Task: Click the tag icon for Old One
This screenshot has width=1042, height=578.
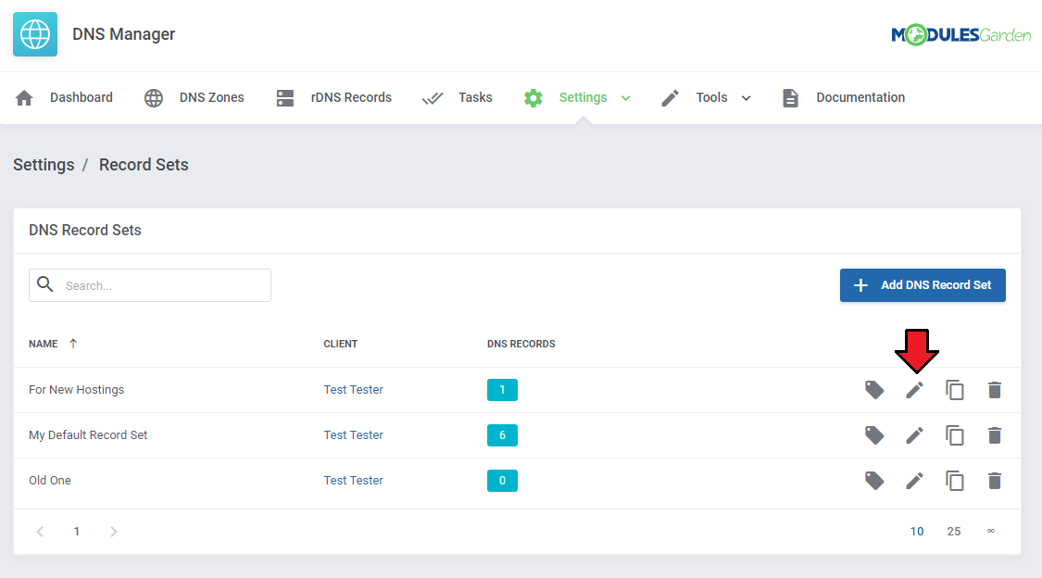Action: click(x=874, y=481)
